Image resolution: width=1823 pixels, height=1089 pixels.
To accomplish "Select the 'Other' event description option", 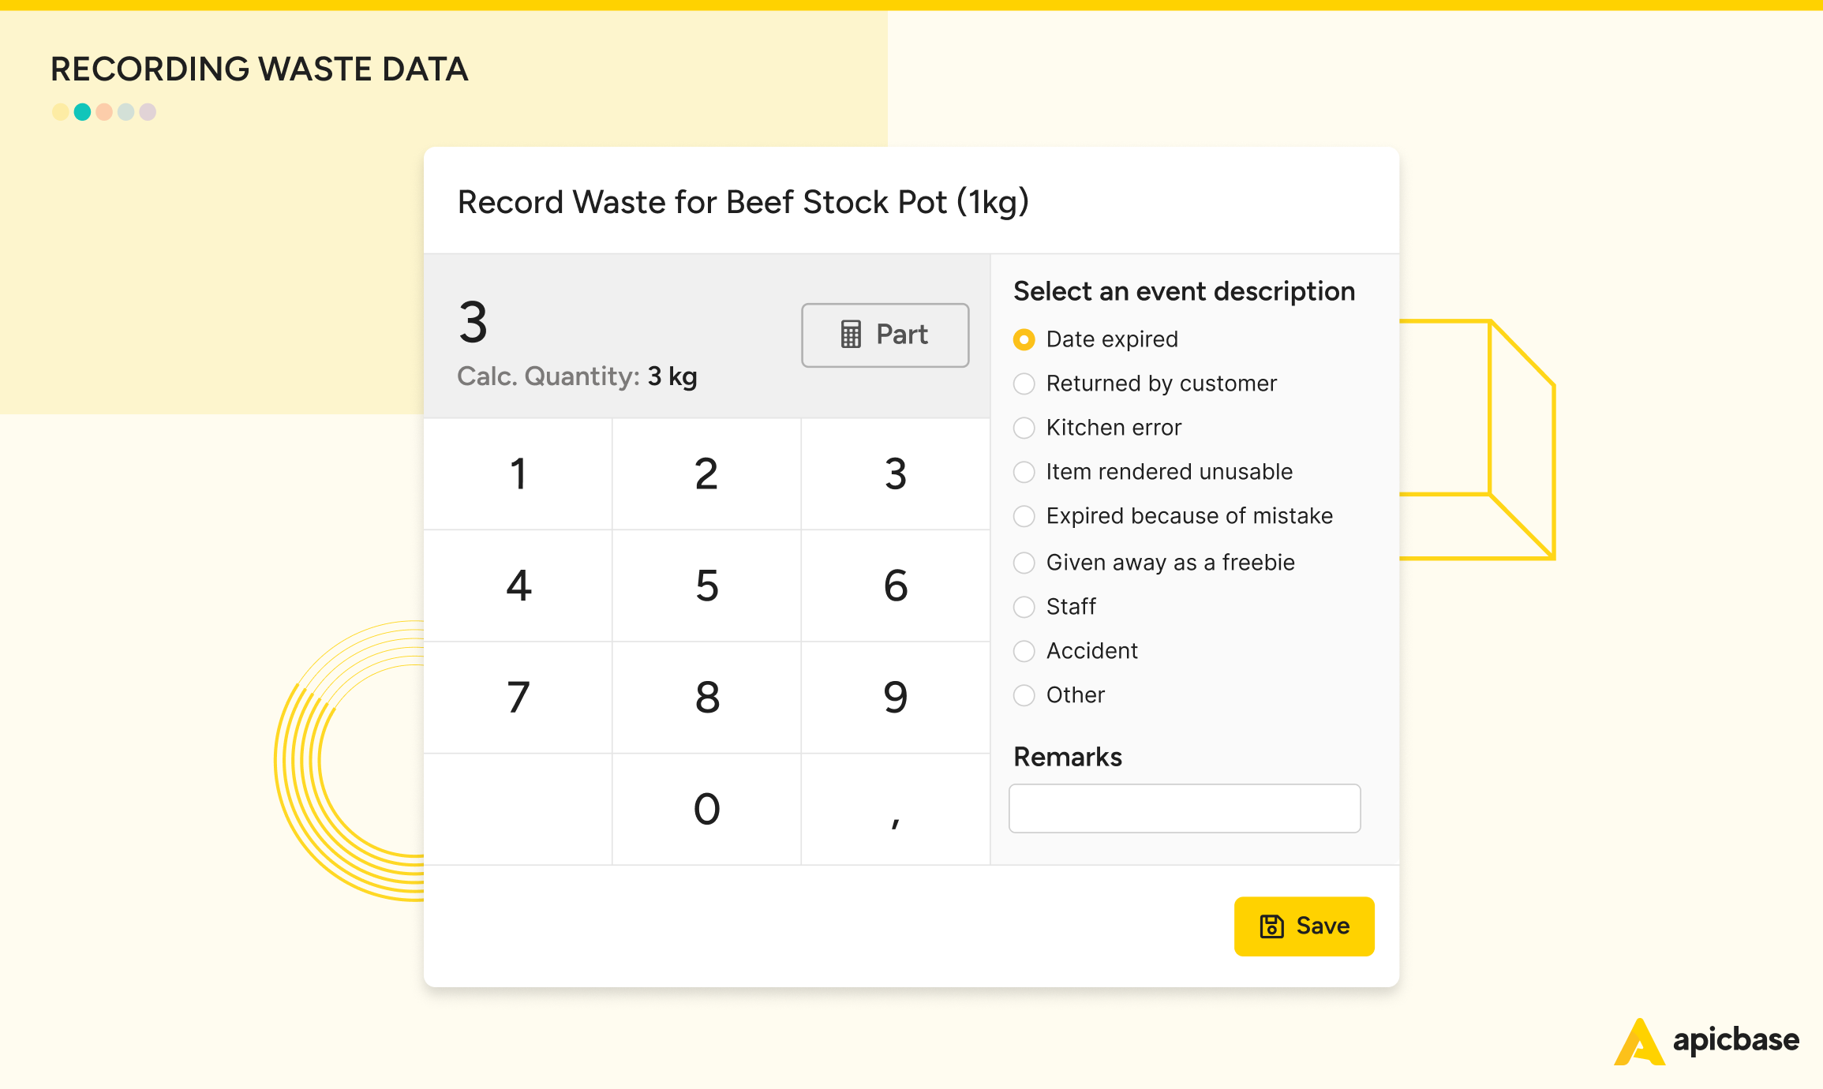I will (1026, 695).
